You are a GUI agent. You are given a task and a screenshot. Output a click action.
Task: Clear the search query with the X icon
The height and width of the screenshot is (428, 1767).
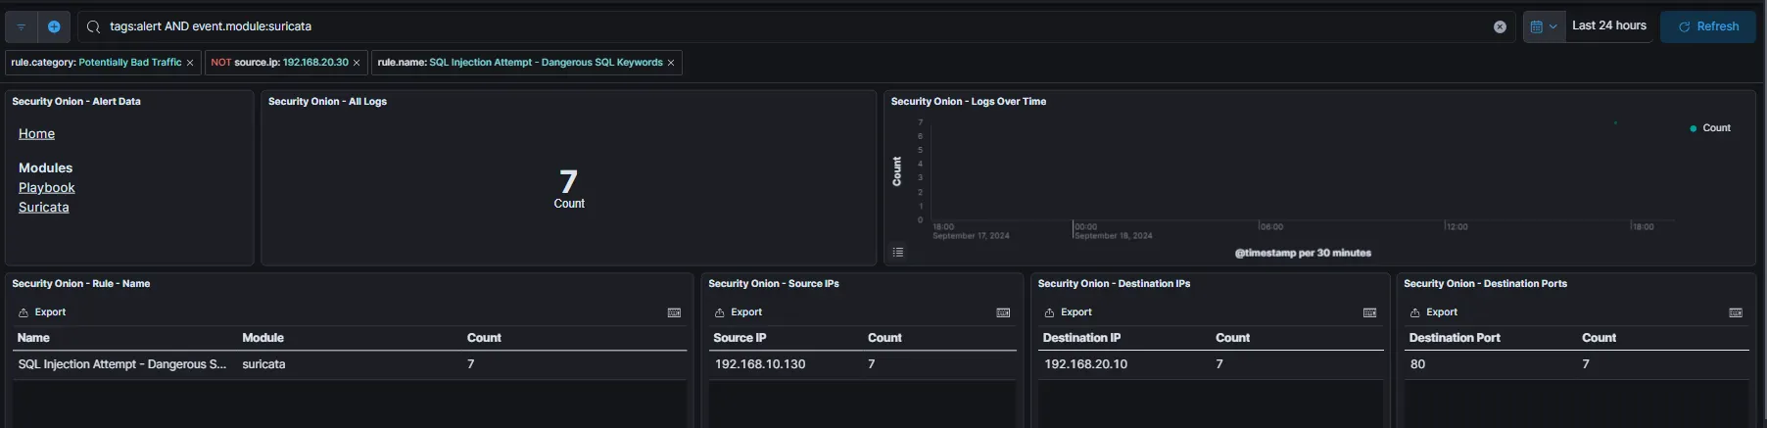click(1500, 27)
